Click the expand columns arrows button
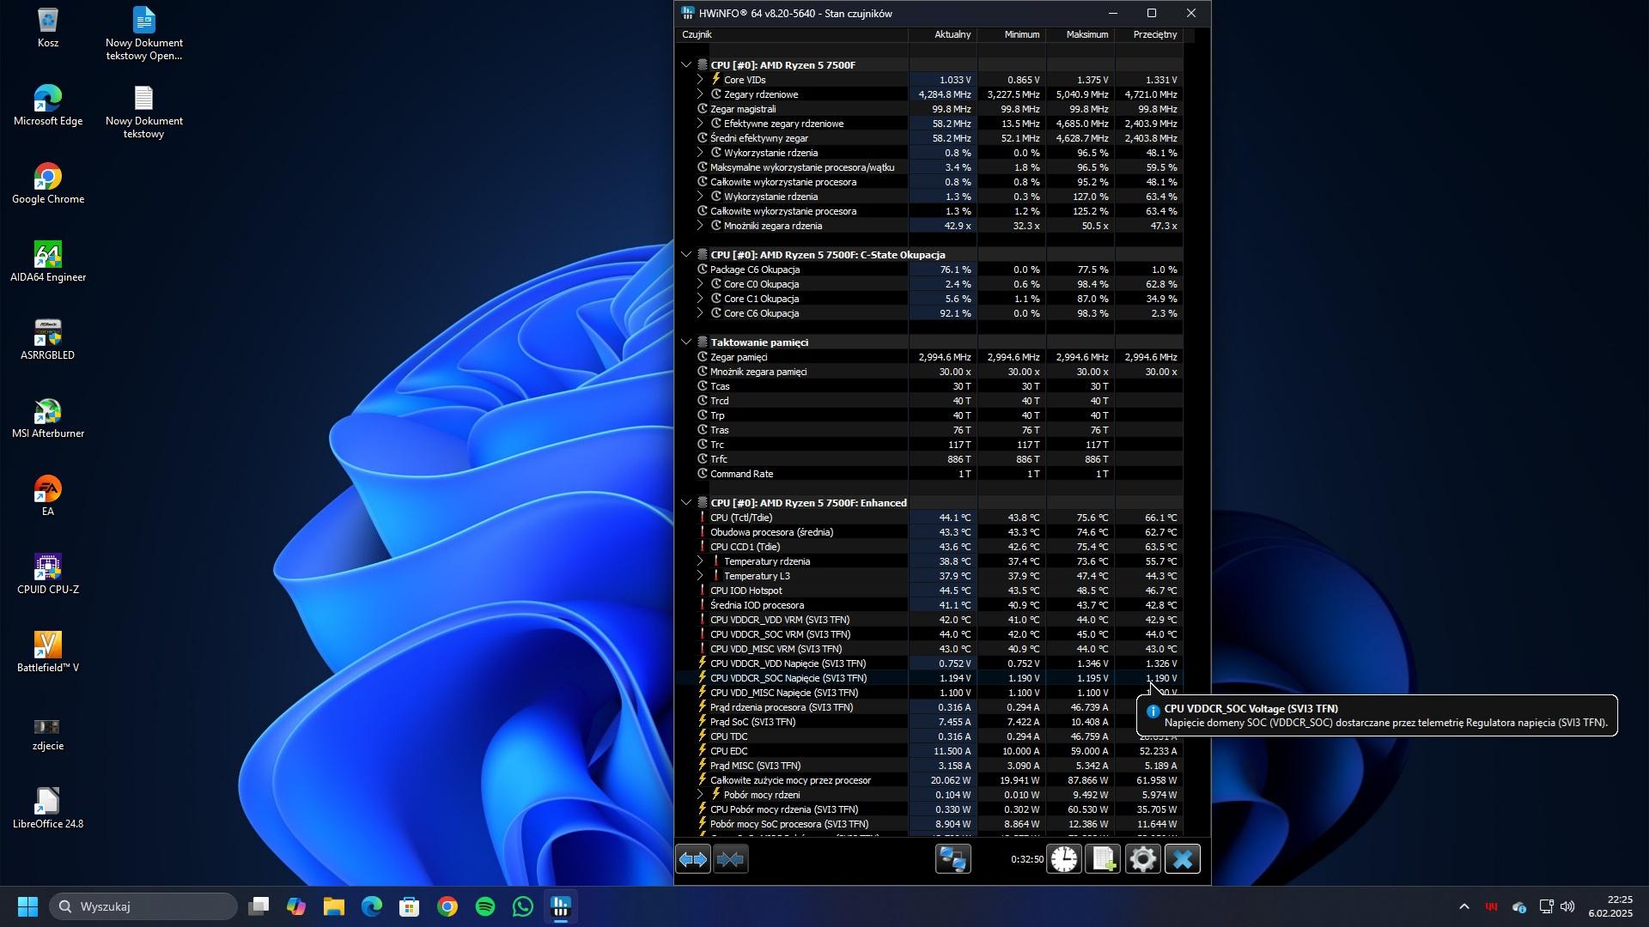The image size is (1649, 927). (x=693, y=859)
